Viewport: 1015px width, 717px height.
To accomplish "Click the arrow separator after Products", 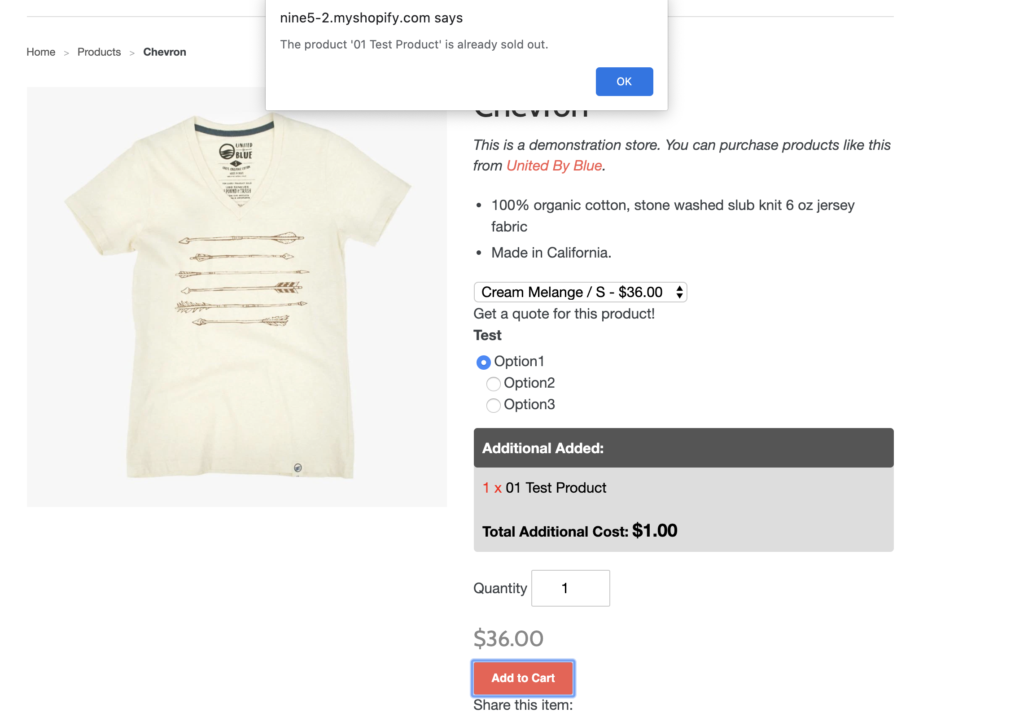I will 132,53.
